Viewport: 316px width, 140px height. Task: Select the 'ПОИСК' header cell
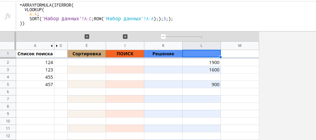pos(125,54)
